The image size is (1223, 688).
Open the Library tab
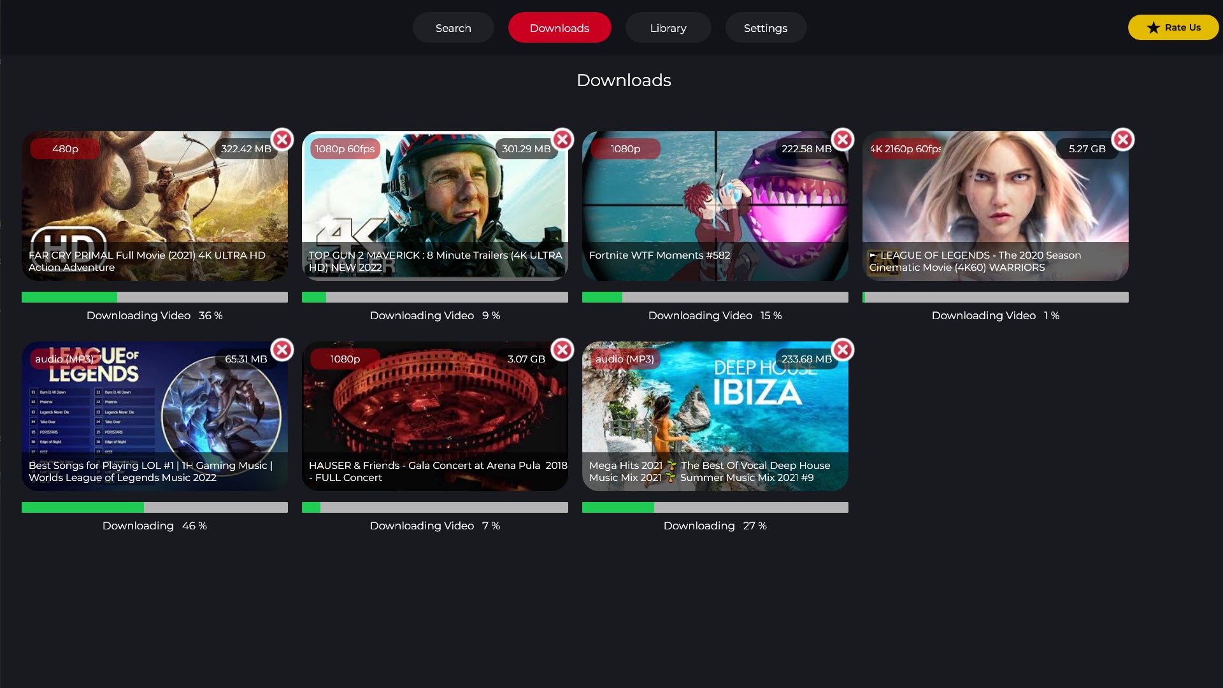tap(668, 27)
